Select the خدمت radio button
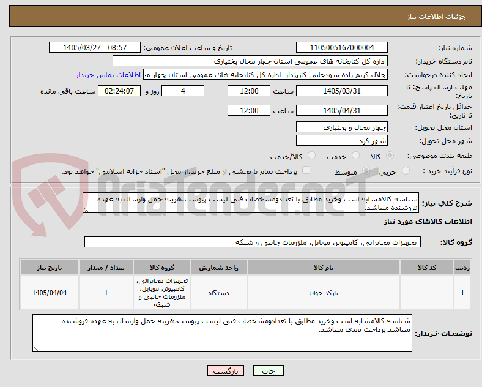Screen dimensions: 482x387 pyautogui.click(x=355, y=156)
